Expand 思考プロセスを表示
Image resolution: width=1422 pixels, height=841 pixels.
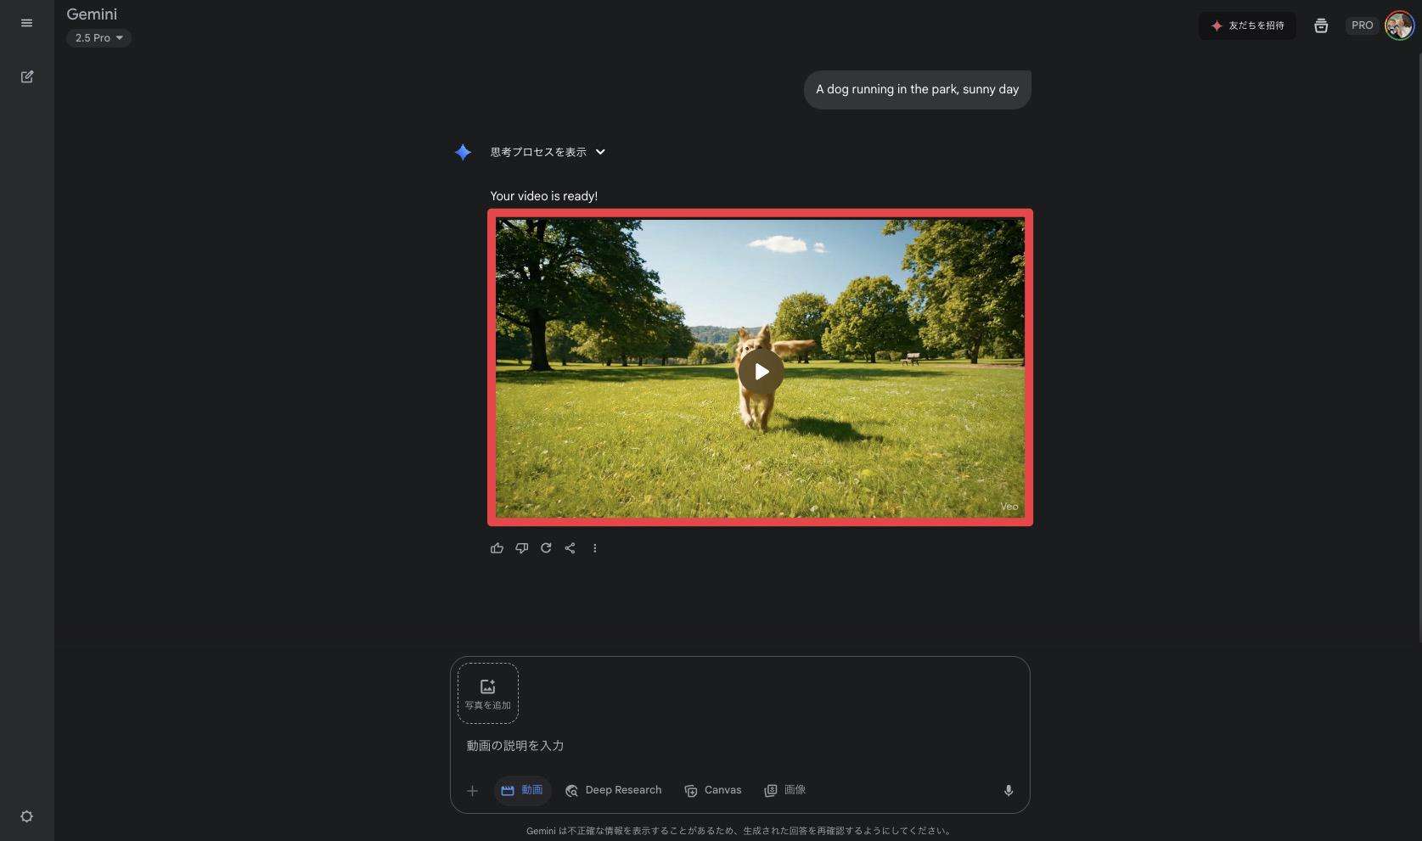[x=548, y=152]
